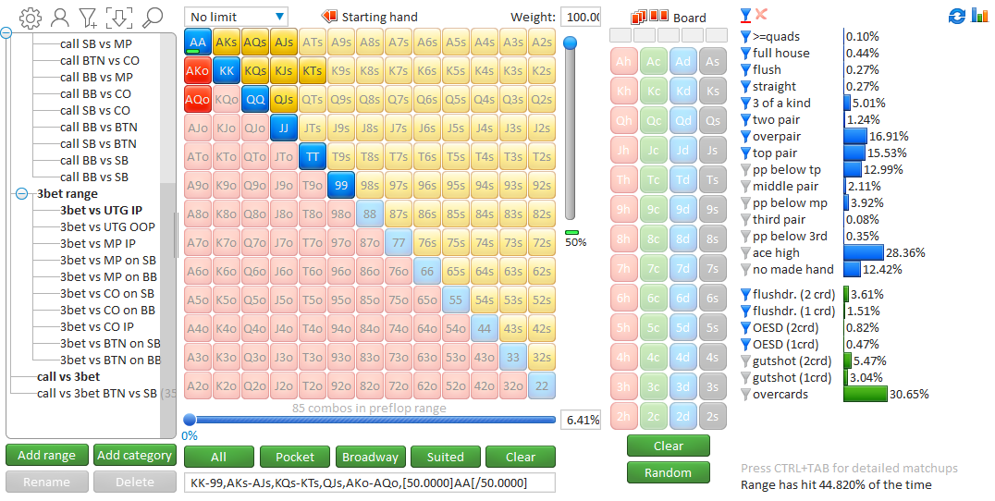The width and height of the screenshot is (995, 501).
Task: Click the Suited button
Action: (446, 457)
